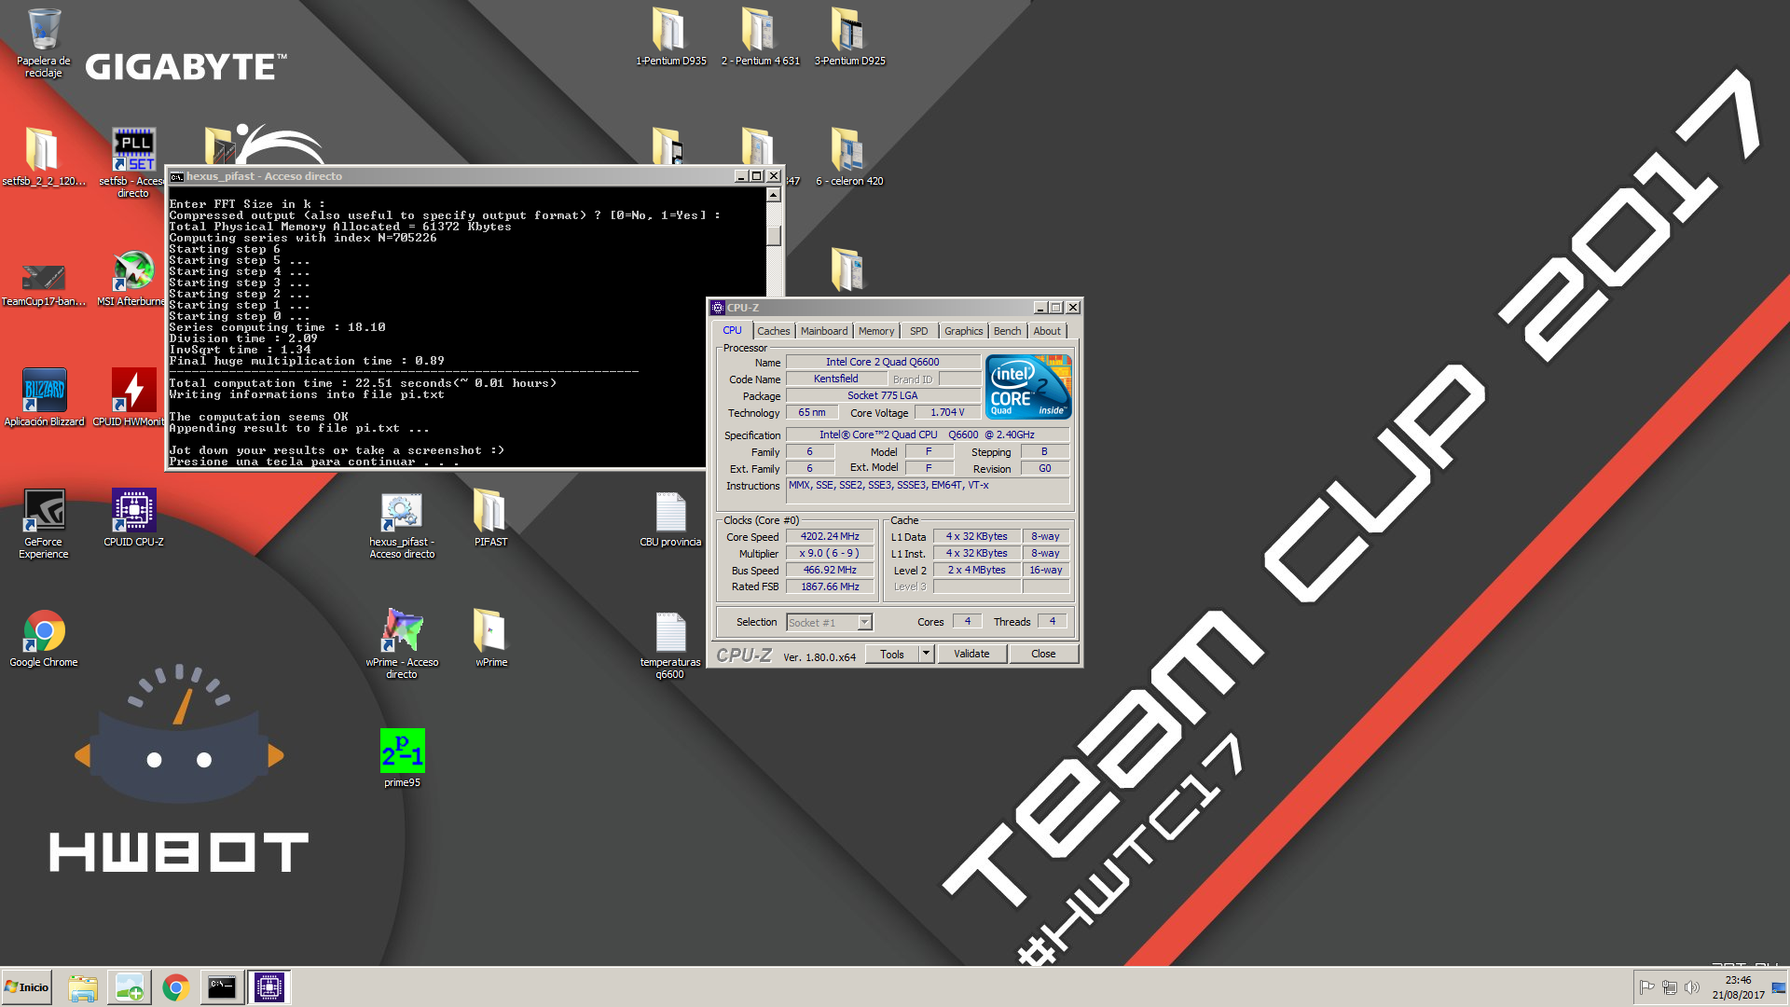This screenshot has width=1790, height=1007.
Task: Click Chrome icon in taskbar
Action: (x=176, y=987)
